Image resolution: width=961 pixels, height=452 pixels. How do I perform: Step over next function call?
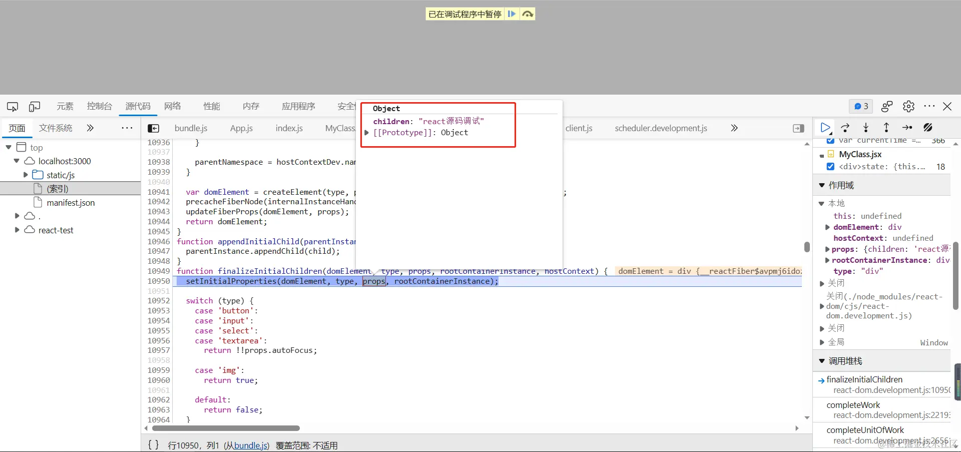[845, 128]
